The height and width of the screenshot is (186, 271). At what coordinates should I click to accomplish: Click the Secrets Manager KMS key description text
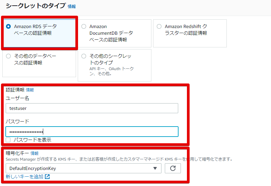click(119, 159)
